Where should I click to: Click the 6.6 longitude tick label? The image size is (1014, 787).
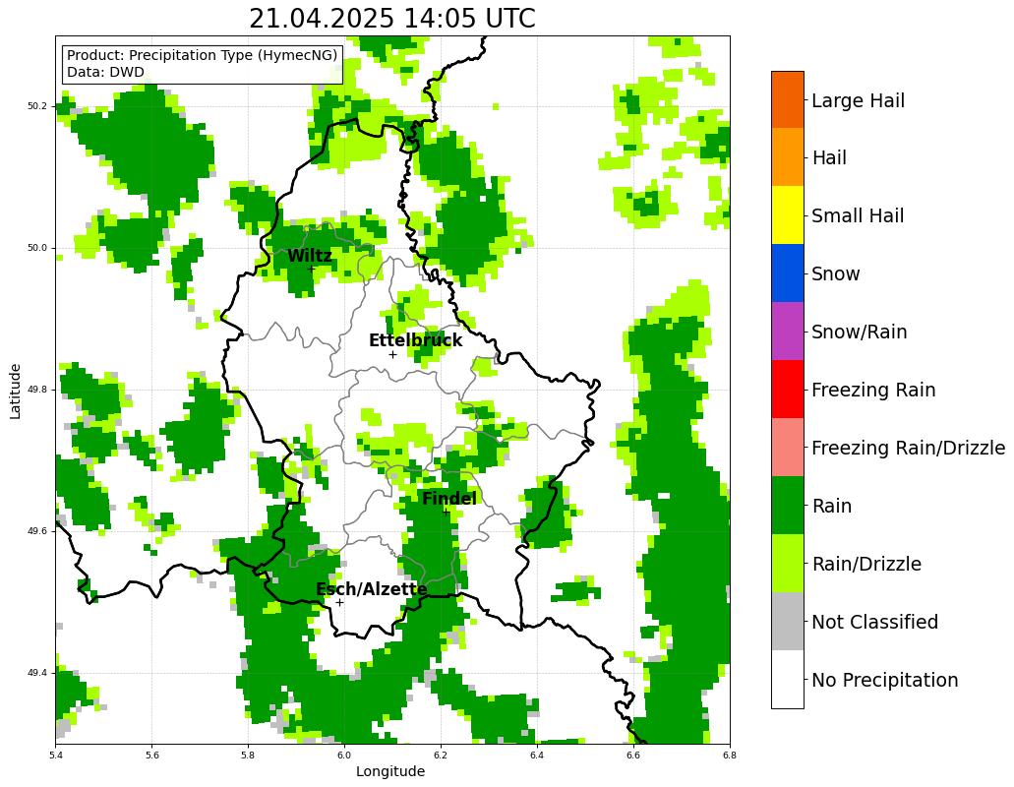[x=633, y=755]
